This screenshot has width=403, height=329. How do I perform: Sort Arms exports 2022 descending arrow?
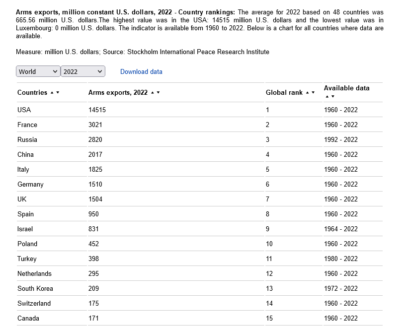tap(159, 93)
